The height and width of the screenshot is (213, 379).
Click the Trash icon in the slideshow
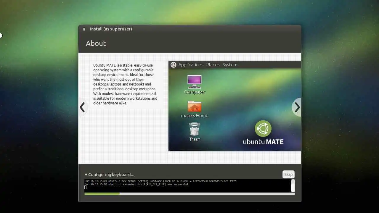tap(195, 129)
